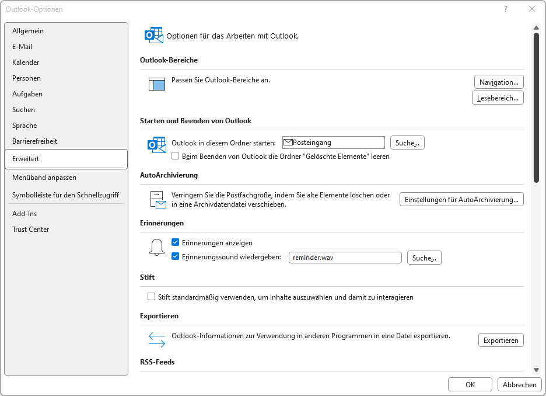Open the help question mark
Viewport: 546px width, 396px height.
click(506, 9)
